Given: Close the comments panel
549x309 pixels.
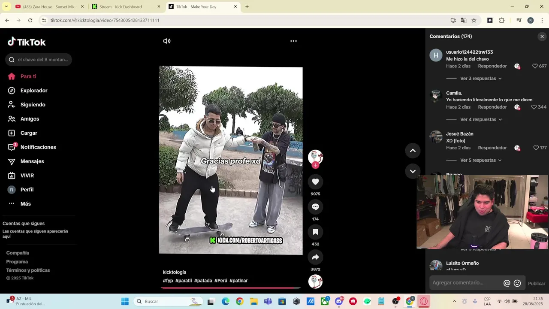Looking at the screenshot, I should pos(542,36).
